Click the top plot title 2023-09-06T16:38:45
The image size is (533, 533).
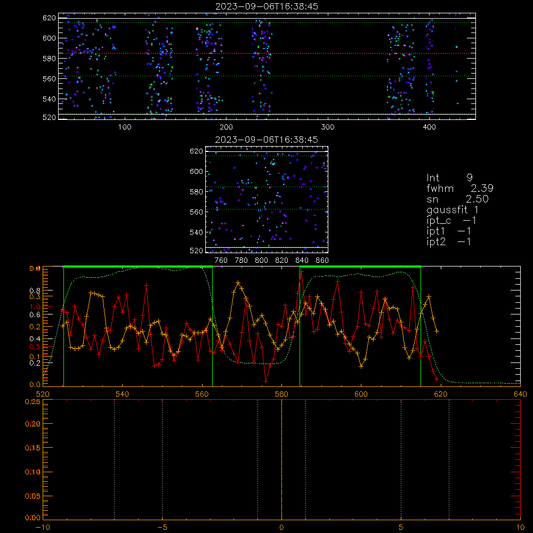point(266,6)
